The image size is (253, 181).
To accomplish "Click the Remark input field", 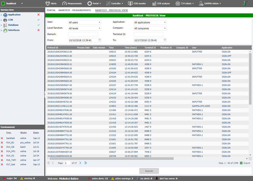I will coord(85,34).
